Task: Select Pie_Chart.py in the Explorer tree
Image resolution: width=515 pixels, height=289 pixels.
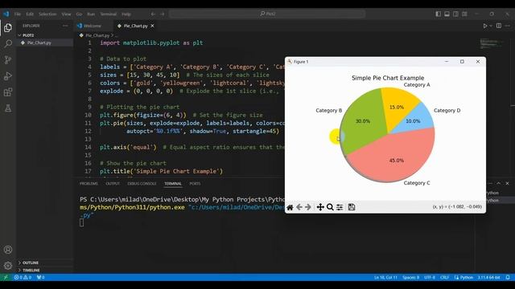Action: (x=39, y=43)
